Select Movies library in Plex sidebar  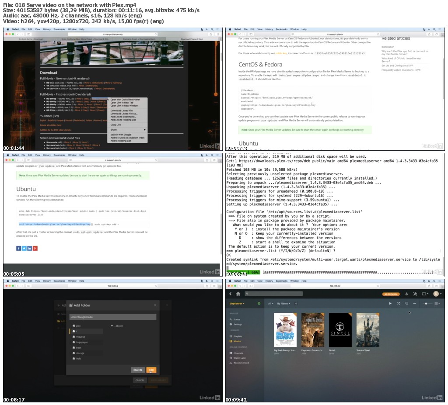(235, 341)
